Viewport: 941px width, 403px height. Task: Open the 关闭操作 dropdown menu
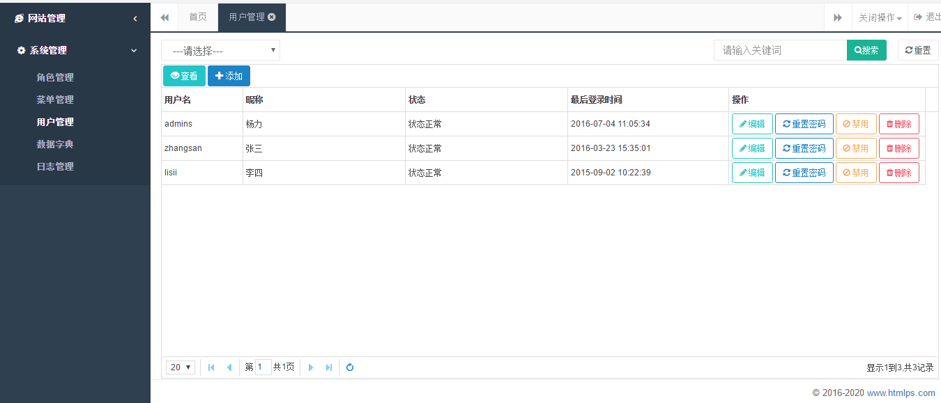(880, 17)
